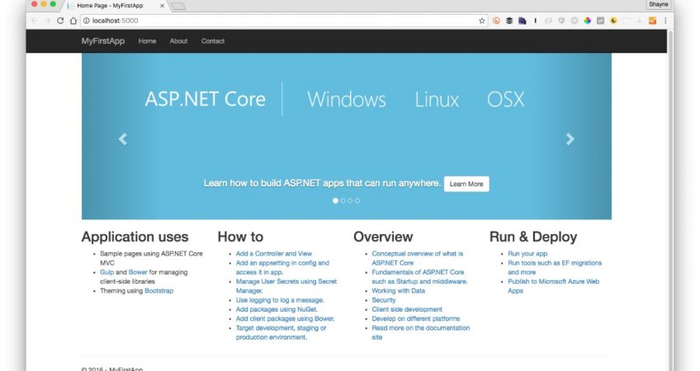
Task: Open the dark blue extension icon
Action: (523, 21)
